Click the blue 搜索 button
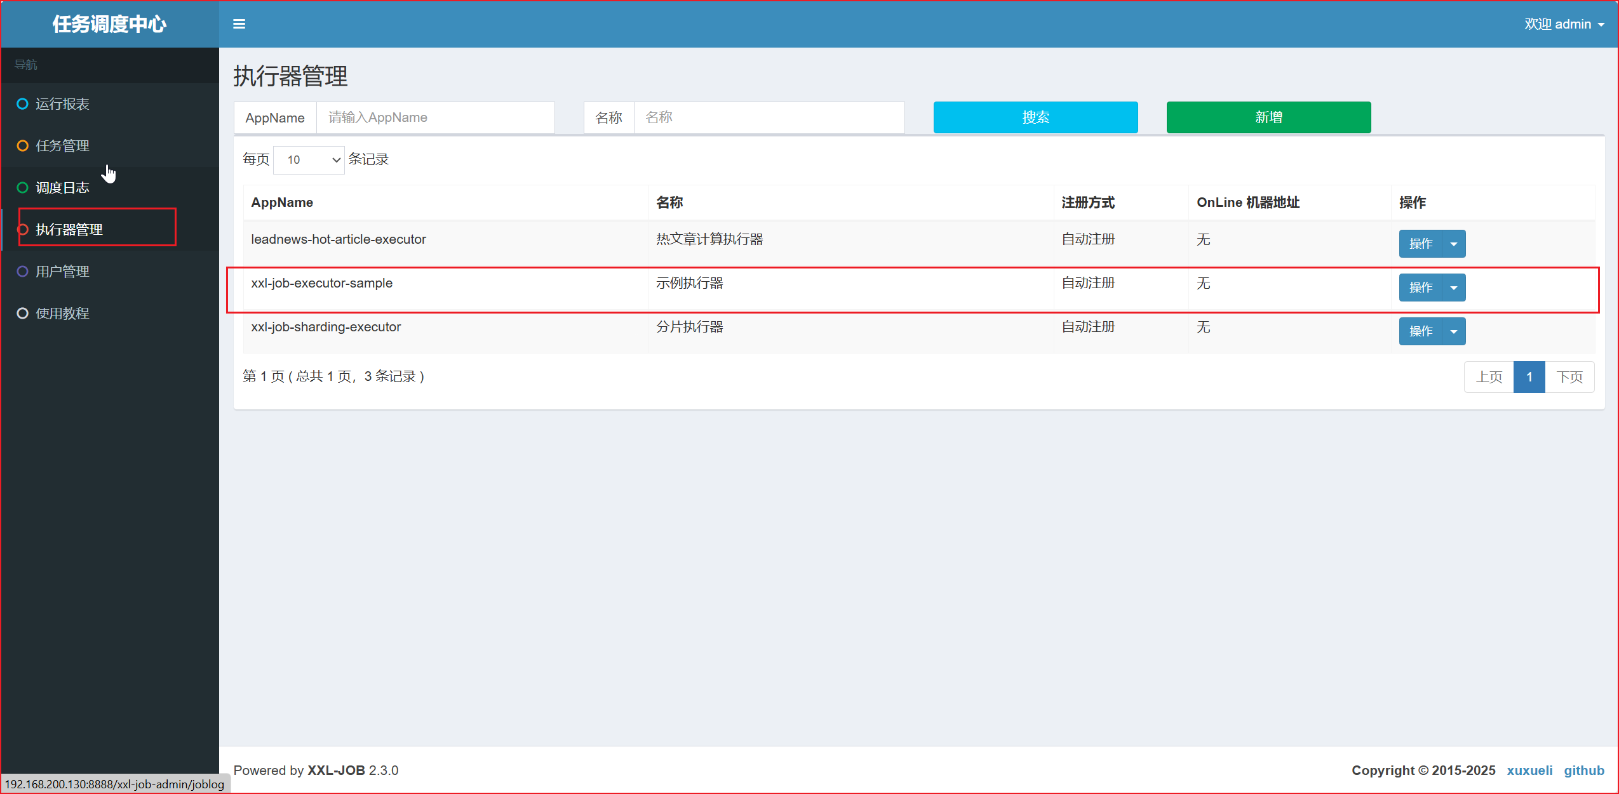The image size is (1619, 794). (1035, 117)
